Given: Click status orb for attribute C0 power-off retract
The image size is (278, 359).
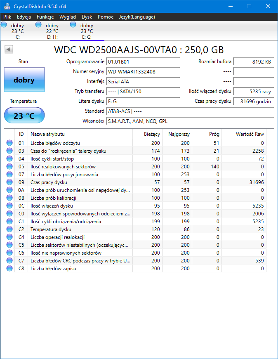Looking at the screenshot, I should (x=9, y=213).
